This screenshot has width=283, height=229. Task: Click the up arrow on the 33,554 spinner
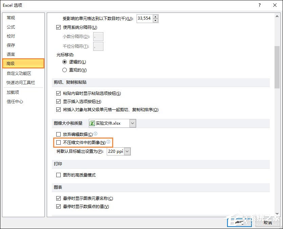[x=155, y=17]
